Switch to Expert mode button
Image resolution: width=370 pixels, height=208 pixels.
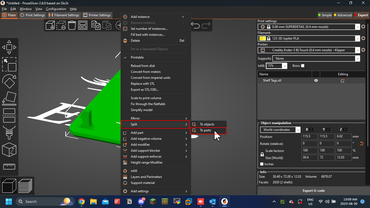coord(361,15)
